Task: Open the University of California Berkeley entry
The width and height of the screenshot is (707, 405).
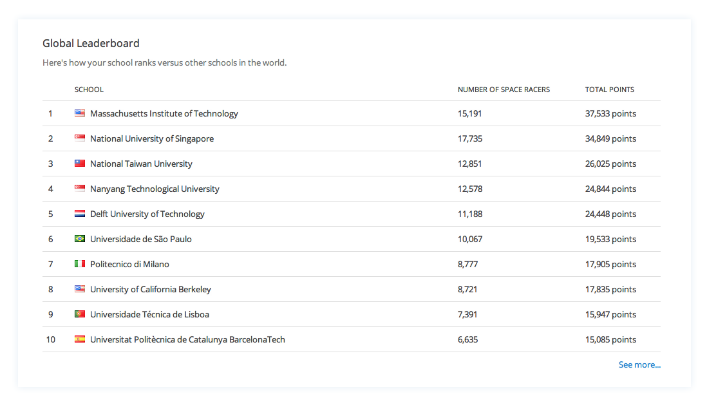Action: [150, 289]
